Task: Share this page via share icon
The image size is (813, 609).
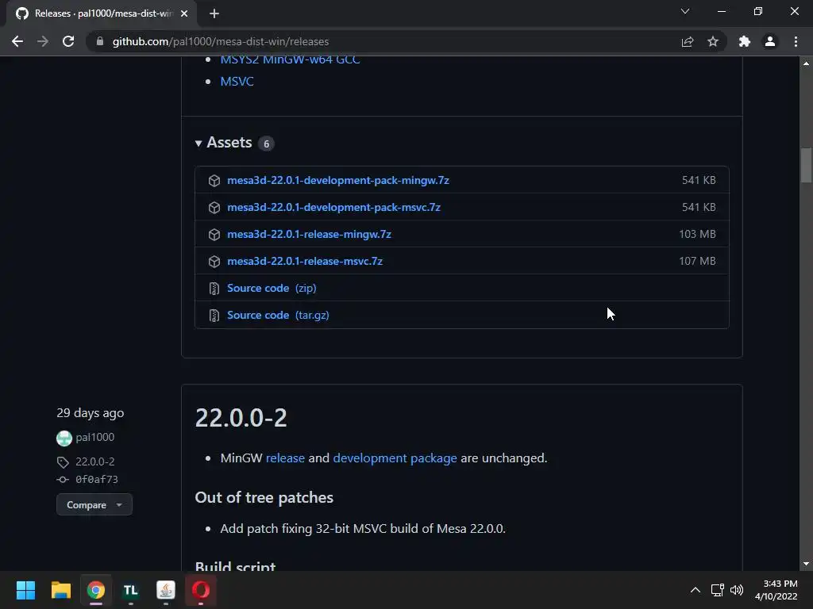Action: (688, 41)
